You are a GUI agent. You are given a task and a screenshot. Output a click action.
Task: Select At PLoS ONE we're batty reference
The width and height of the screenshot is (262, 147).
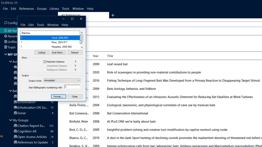pyautogui.click(x=131, y=122)
